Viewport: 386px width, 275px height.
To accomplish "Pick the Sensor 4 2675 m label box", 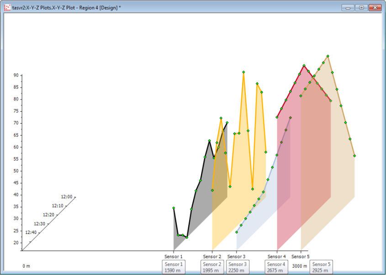I will coord(276,268).
